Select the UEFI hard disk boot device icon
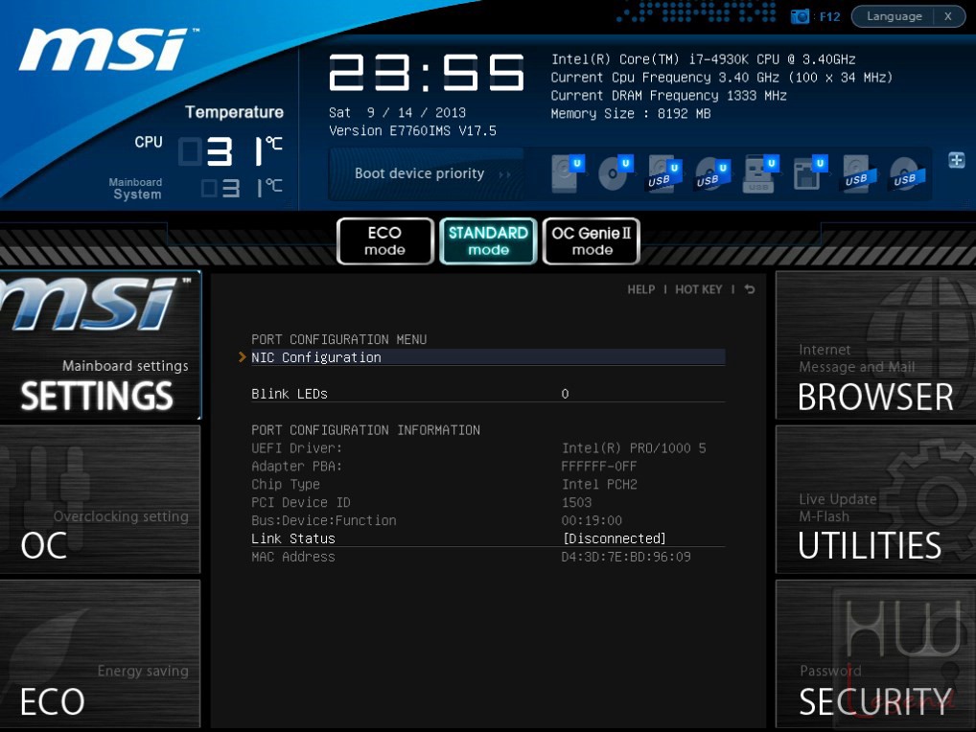 click(x=567, y=173)
